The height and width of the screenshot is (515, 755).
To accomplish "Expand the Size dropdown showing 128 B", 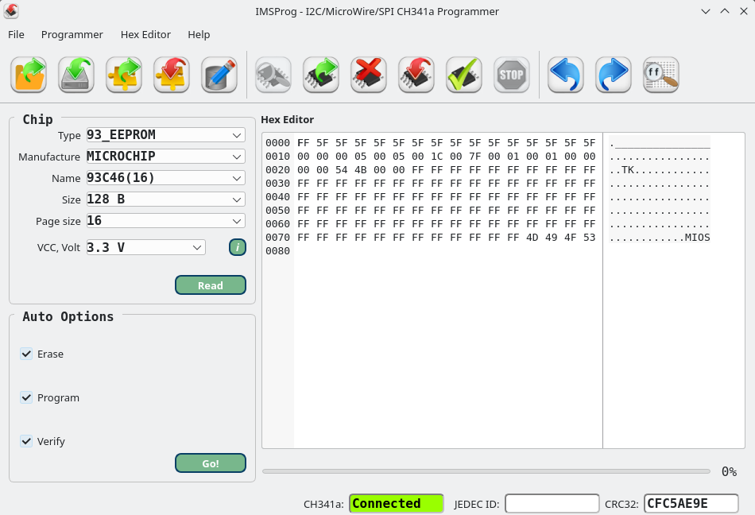I will pos(165,199).
